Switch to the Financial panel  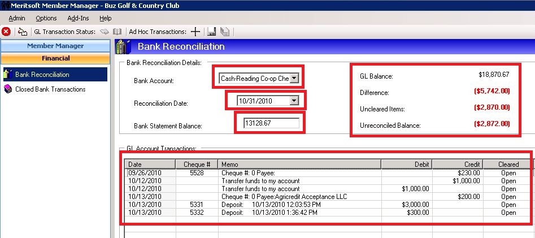click(x=55, y=58)
